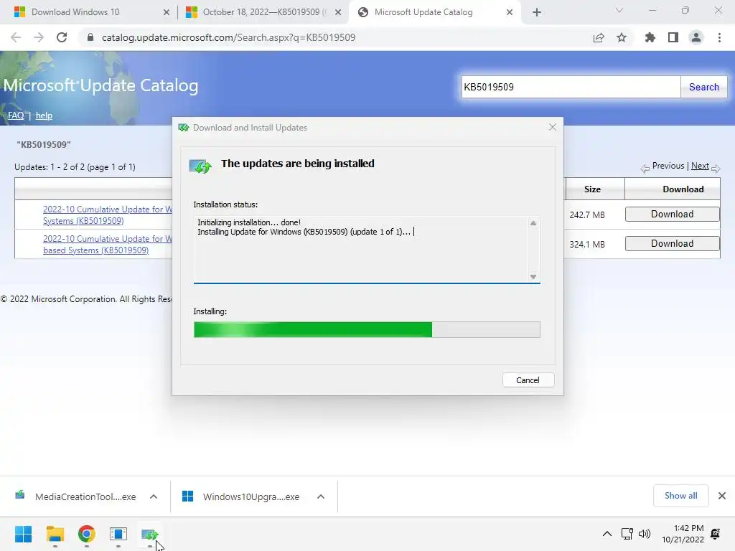Viewport: 735px width, 551px height.
Task: Expand options for Windows10Upgrade download
Action: pyautogui.click(x=321, y=496)
